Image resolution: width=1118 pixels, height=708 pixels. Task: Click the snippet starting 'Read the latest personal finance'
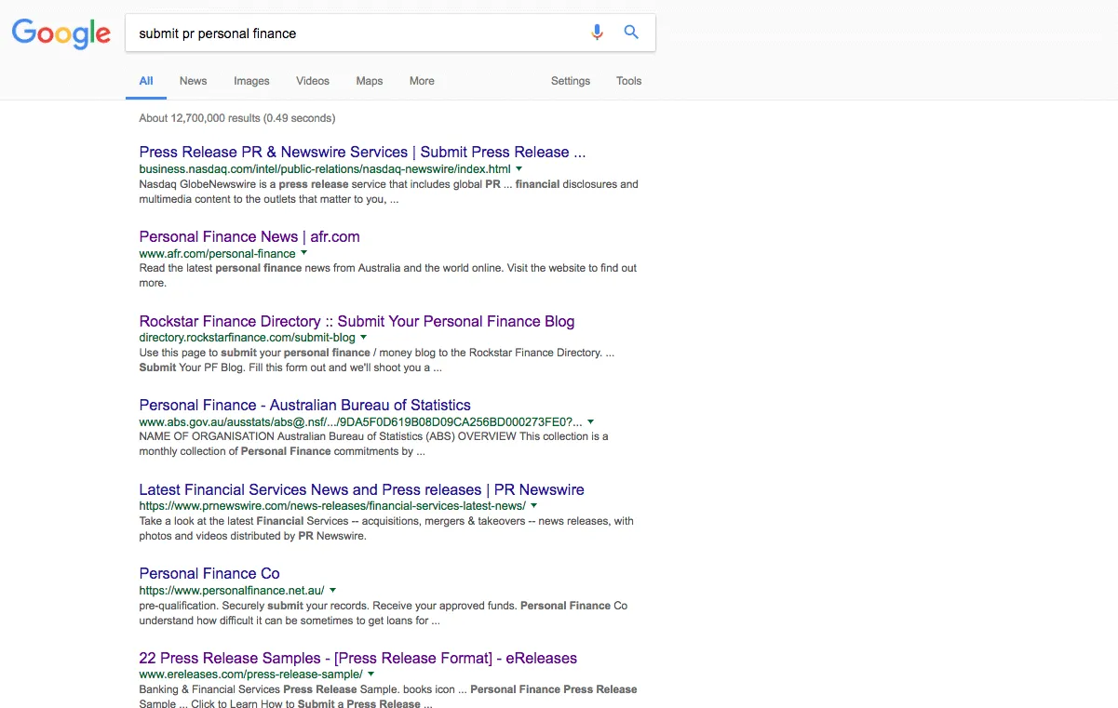[x=388, y=275]
